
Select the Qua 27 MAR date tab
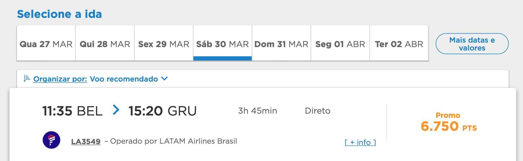click(x=46, y=43)
